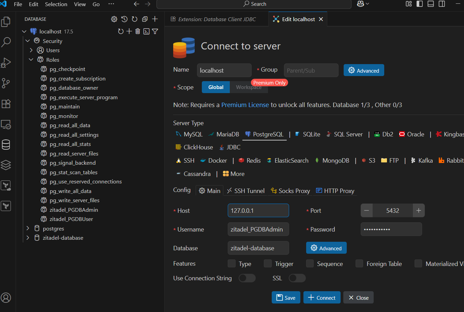This screenshot has height=312, width=464.
Task: Open the Accounts menu icon
Action: (6, 298)
